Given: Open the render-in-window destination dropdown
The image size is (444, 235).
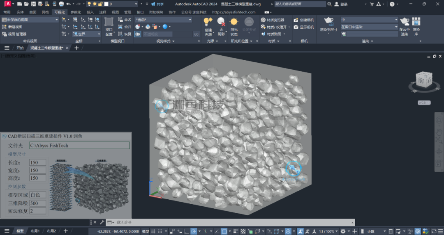Looking at the screenshot, I should 369,27.
